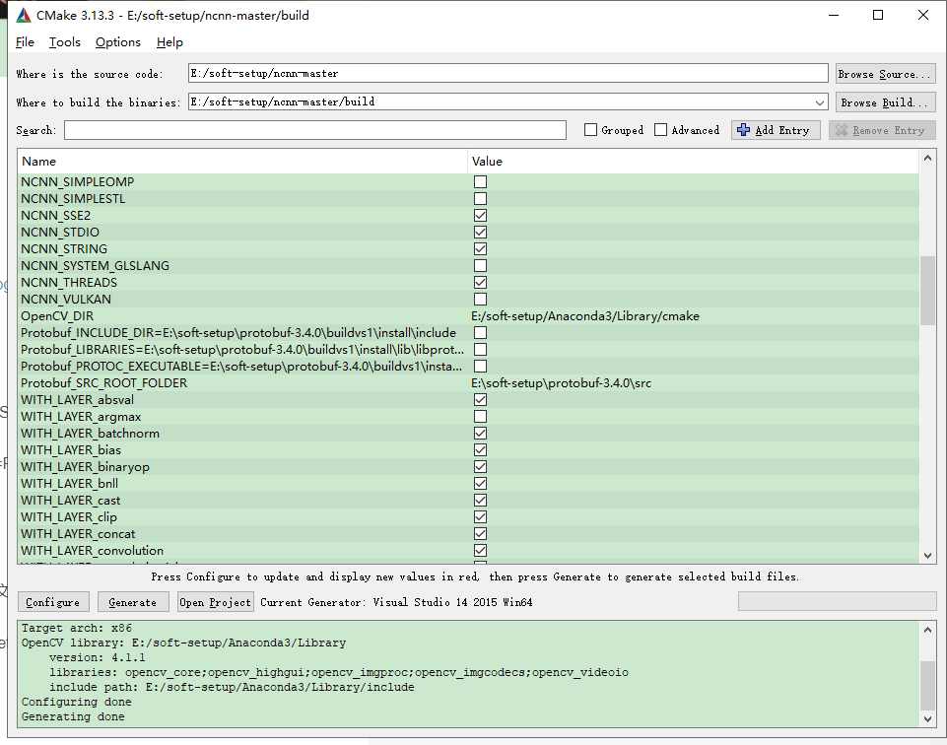
Task: Click the Configure button
Action: click(53, 602)
